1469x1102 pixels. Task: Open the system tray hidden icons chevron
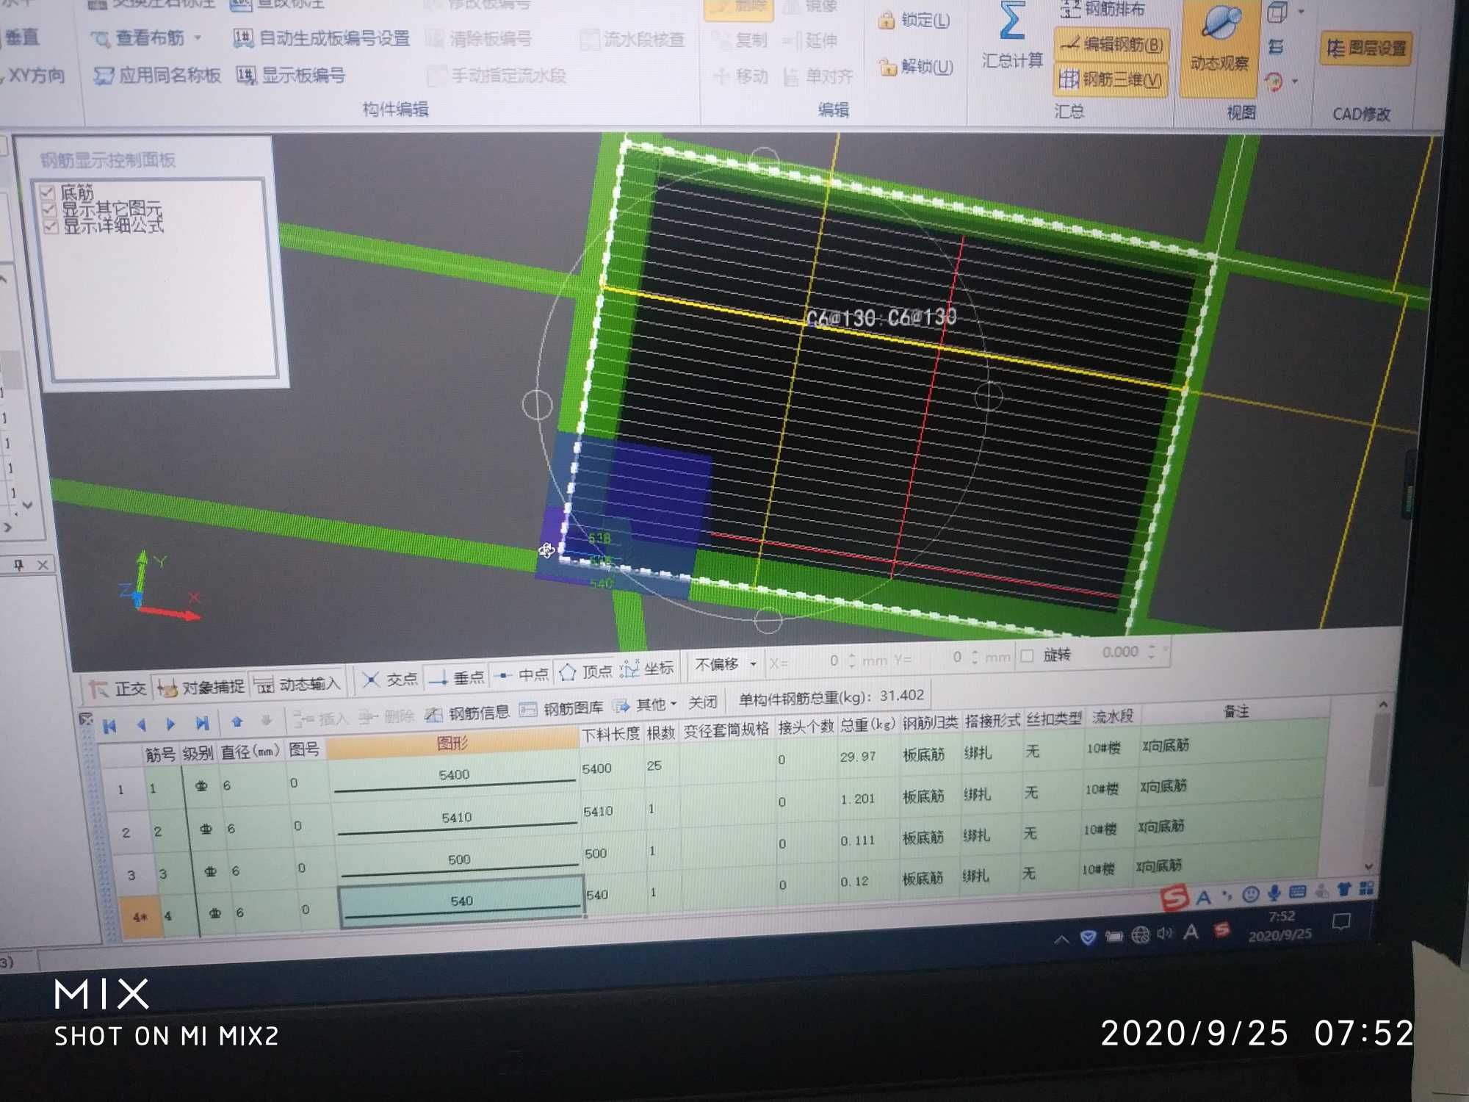click(x=1061, y=939)
